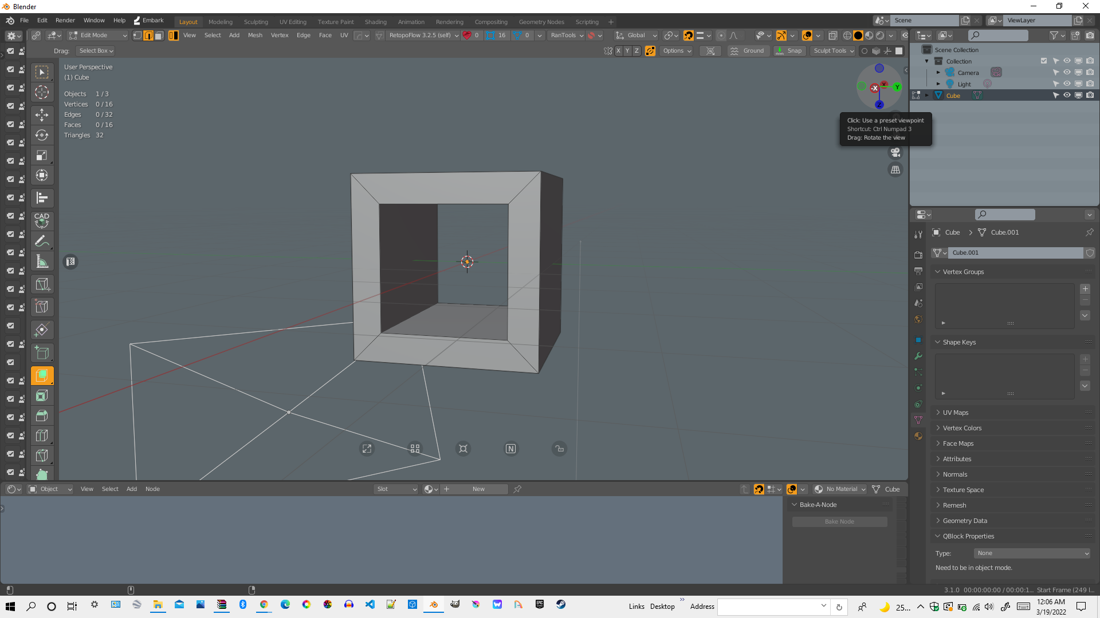Viewport: 1100px width, 618px height.
Task: Add a new vertex group
Action: 1085,289
